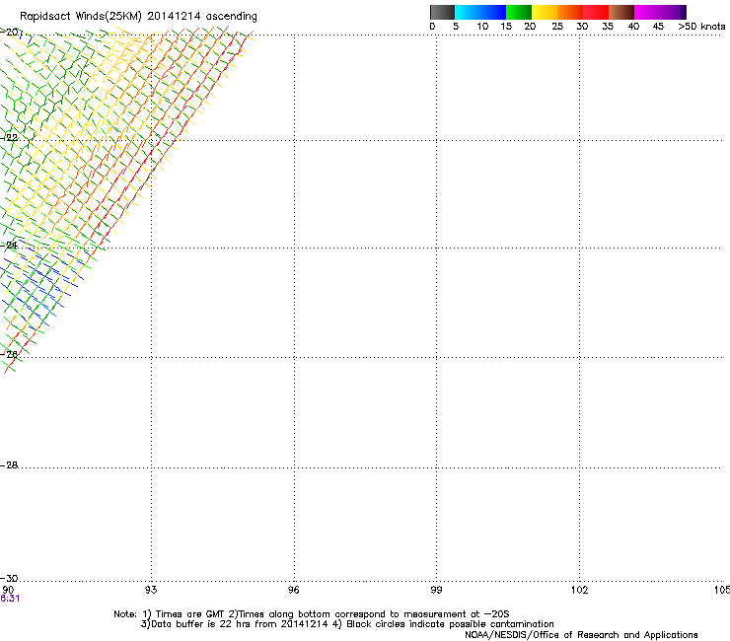Click the latitude label '-22'
The image size is (730, 641).
[x=9, y=138]
